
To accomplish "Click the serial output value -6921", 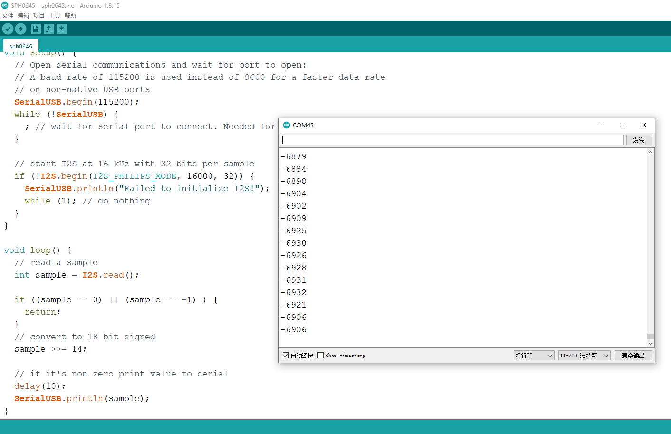I will (294, 305).
